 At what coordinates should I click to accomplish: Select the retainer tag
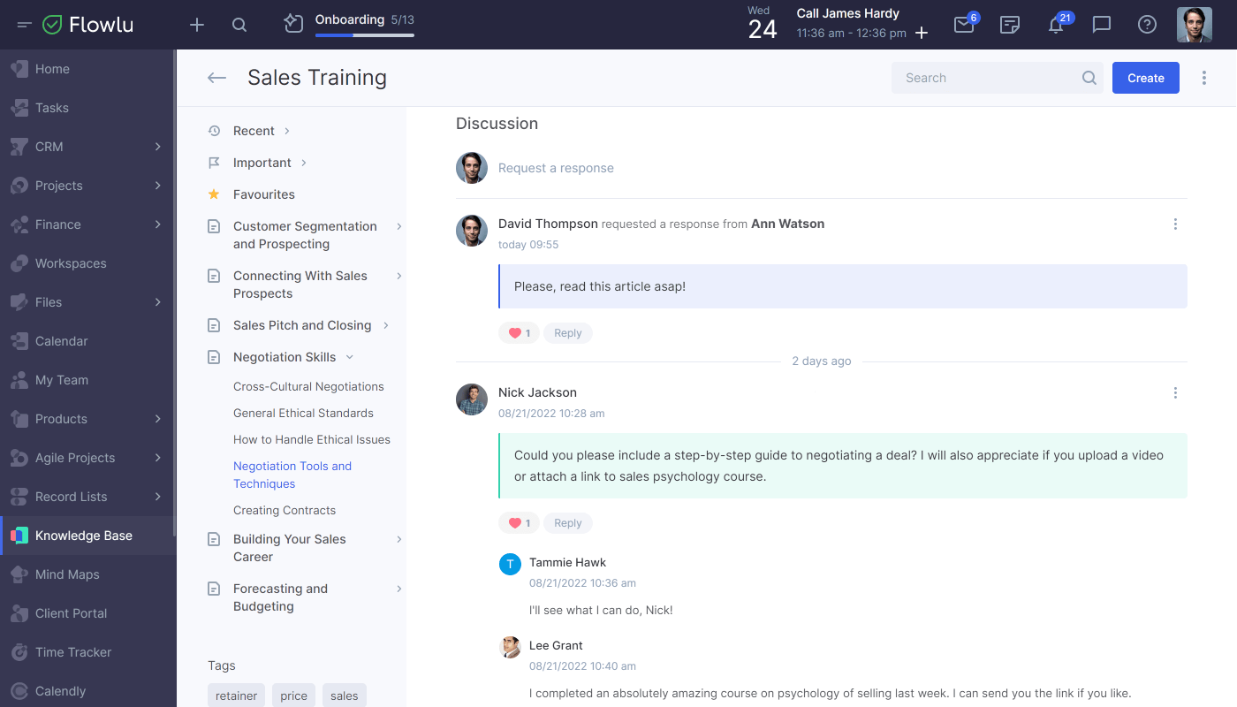pyautogui.click(x=237, y=696)
